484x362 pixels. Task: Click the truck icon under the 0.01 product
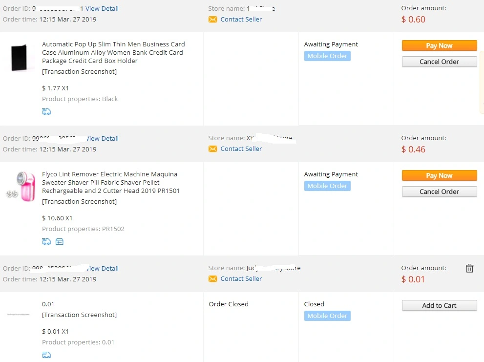tap(46, 355)
